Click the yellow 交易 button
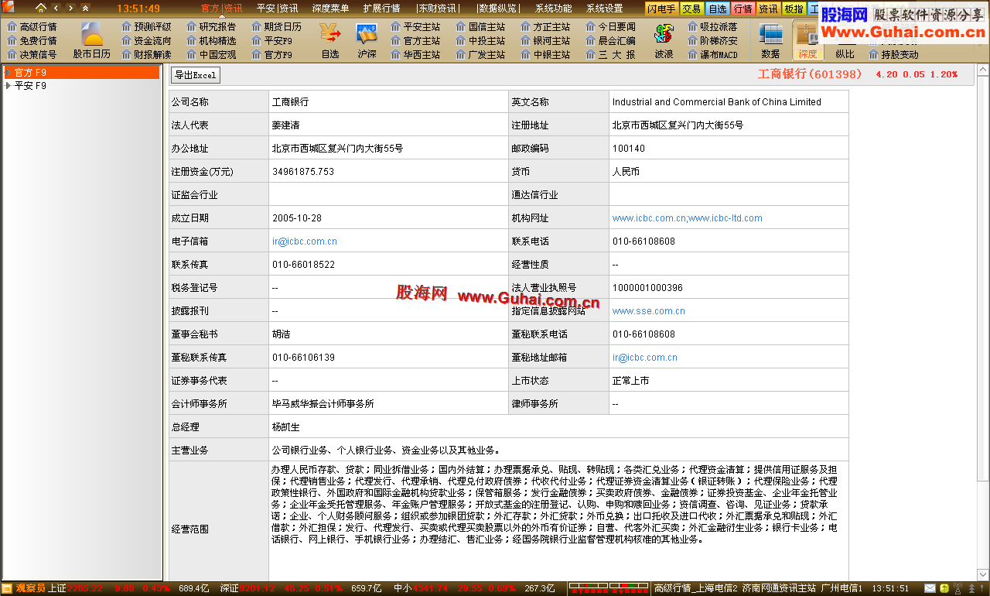990x596 pixels. coord(691,9)
